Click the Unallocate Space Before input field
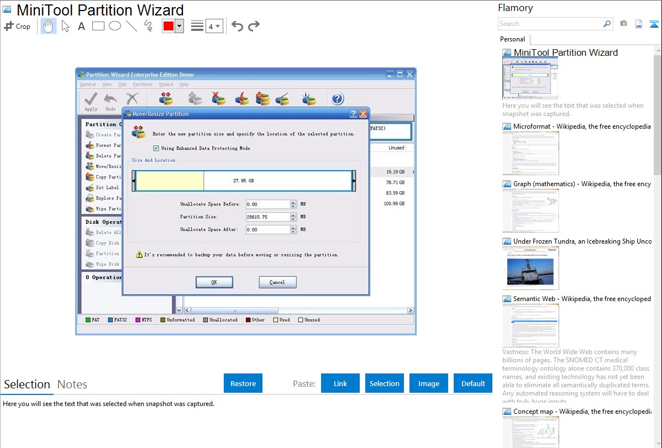Image resolution: width=662 pixels, height=448 pixels. [267, 204]
